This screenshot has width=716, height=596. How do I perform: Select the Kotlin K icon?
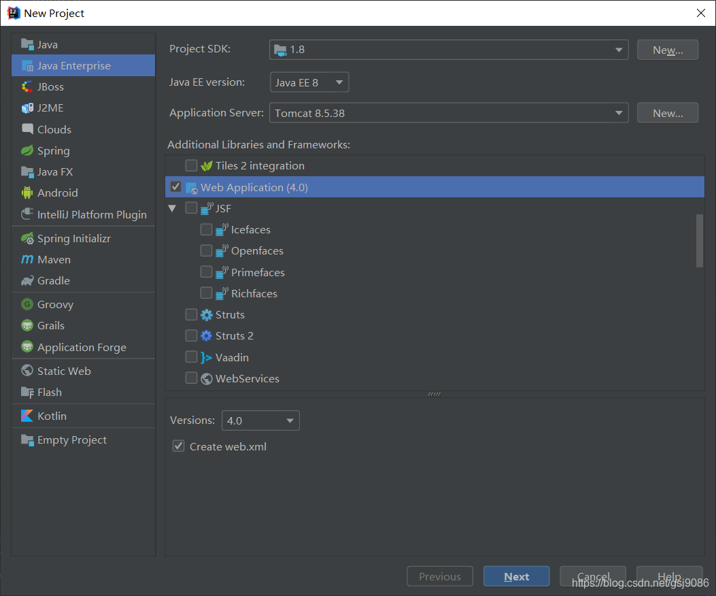tap(27, 416)
